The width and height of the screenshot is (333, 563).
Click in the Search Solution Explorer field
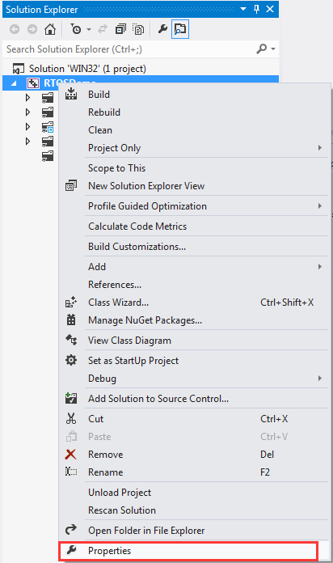[129, 49]
